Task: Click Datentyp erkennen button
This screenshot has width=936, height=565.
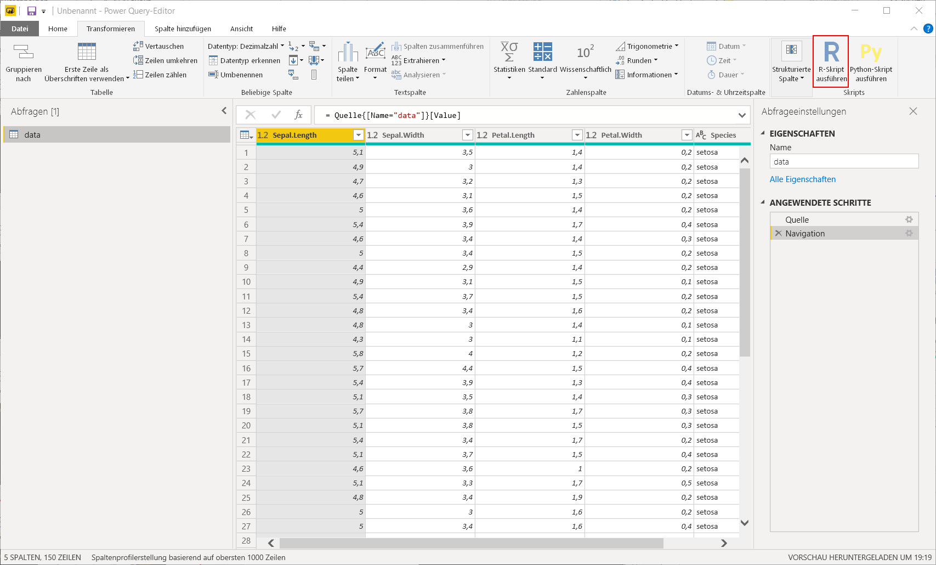Action: tap(245, 60)
